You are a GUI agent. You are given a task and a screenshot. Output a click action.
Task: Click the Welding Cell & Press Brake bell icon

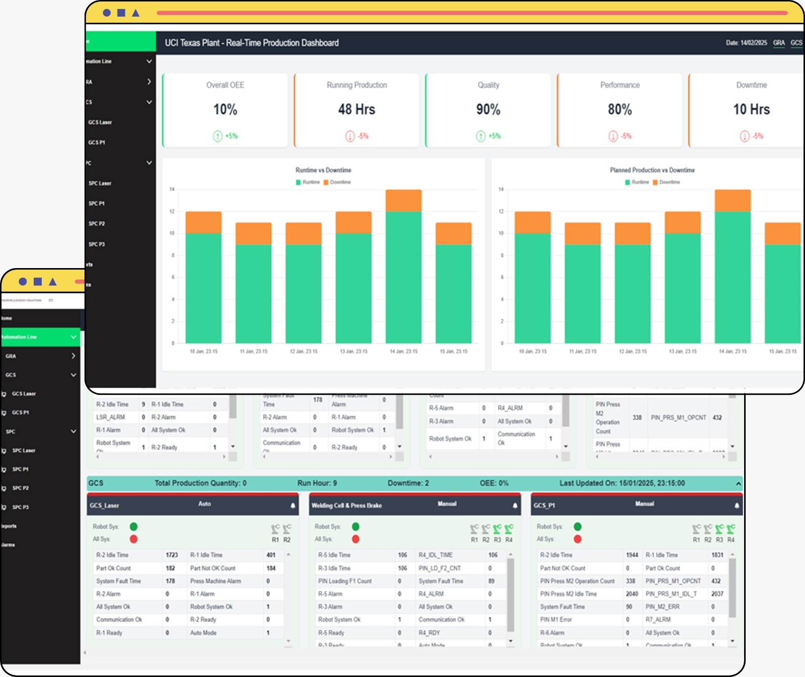pos(515,505)
